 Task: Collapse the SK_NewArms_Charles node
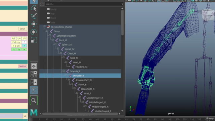click(44, 26)
